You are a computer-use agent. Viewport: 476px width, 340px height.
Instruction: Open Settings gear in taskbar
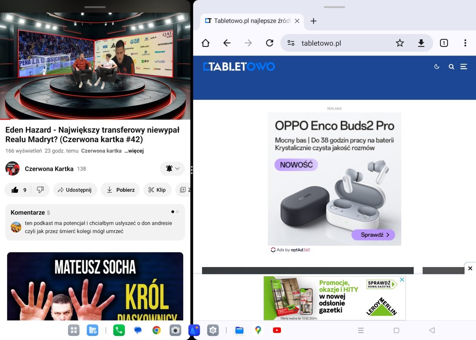coord(213,331)
